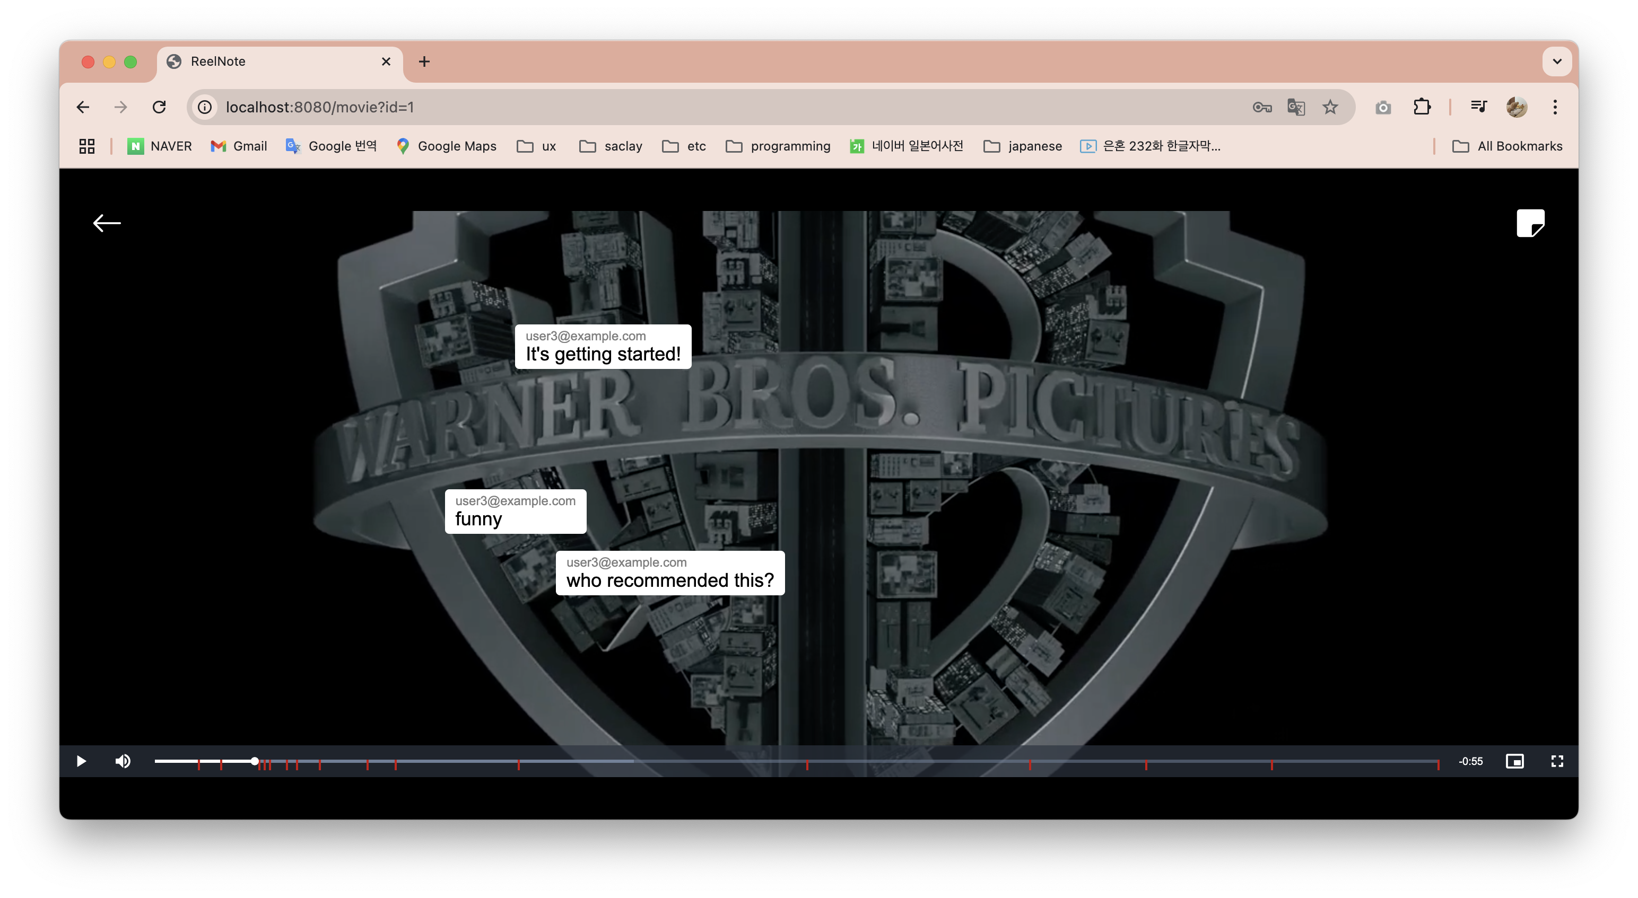This screenshot has width=1638, height=898.
Task: Click the "who recommended this?" note
Action: tap(669, 573)
